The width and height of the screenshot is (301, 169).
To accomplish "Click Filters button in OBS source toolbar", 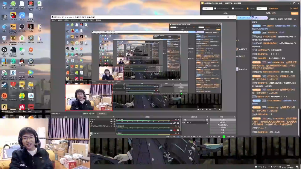I will pyautogui.click(x=92, y=113).
